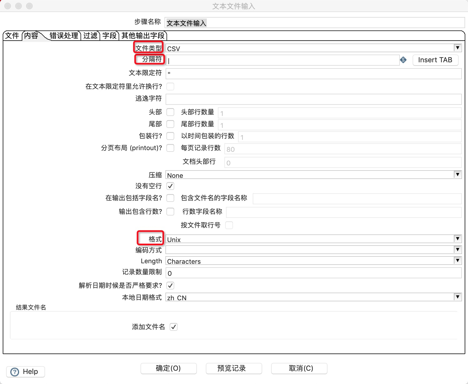
Task: Uncheck the 添加文件名 checkbox
Action: [x=174, y=327]
